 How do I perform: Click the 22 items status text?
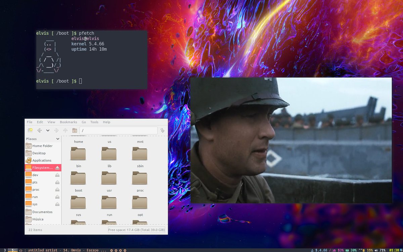pos(36,230)
